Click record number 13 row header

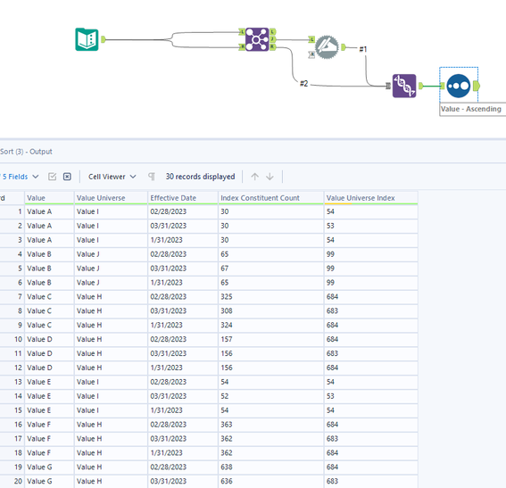coord(12,382)
